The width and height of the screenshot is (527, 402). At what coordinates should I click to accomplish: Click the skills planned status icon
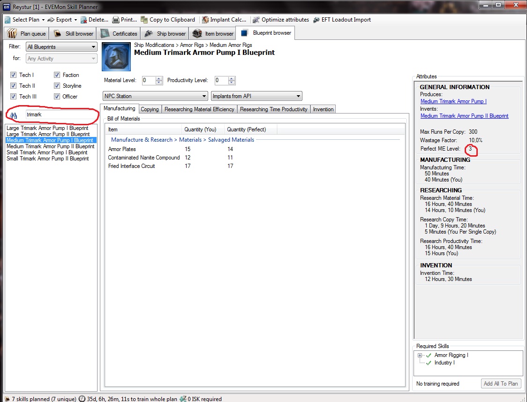(6, 399)
